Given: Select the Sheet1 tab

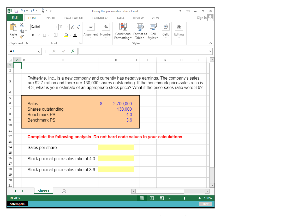Looking at the screenshot, I should click(x=44, y=191).
